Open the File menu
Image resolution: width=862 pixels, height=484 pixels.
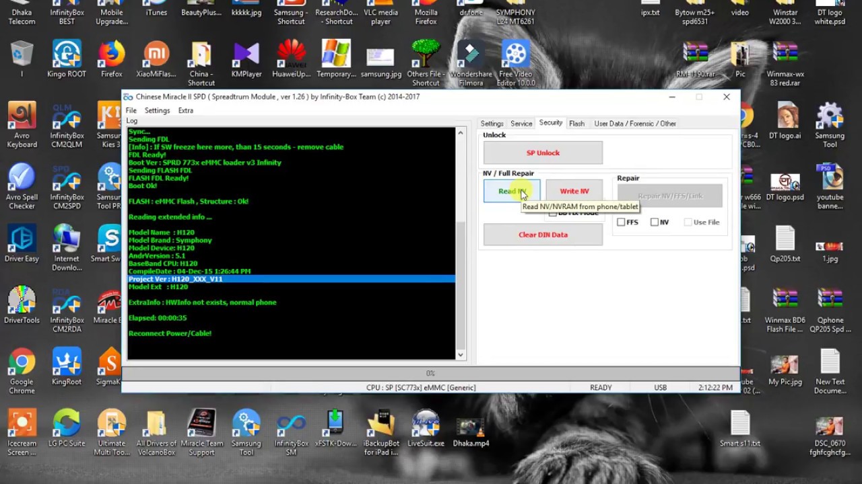pyautogui.click(x=131, y=110)
